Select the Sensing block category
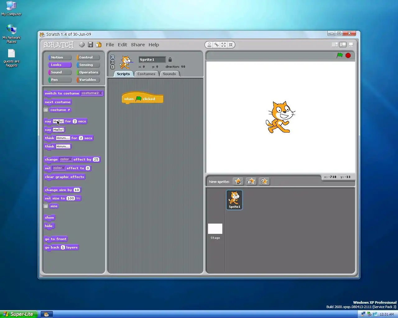The image size is (398, 318). tap(88, 65)
